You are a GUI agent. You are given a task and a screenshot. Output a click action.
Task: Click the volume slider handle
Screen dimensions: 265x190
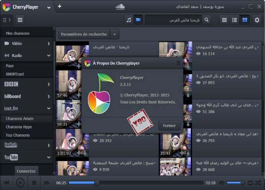243,183
